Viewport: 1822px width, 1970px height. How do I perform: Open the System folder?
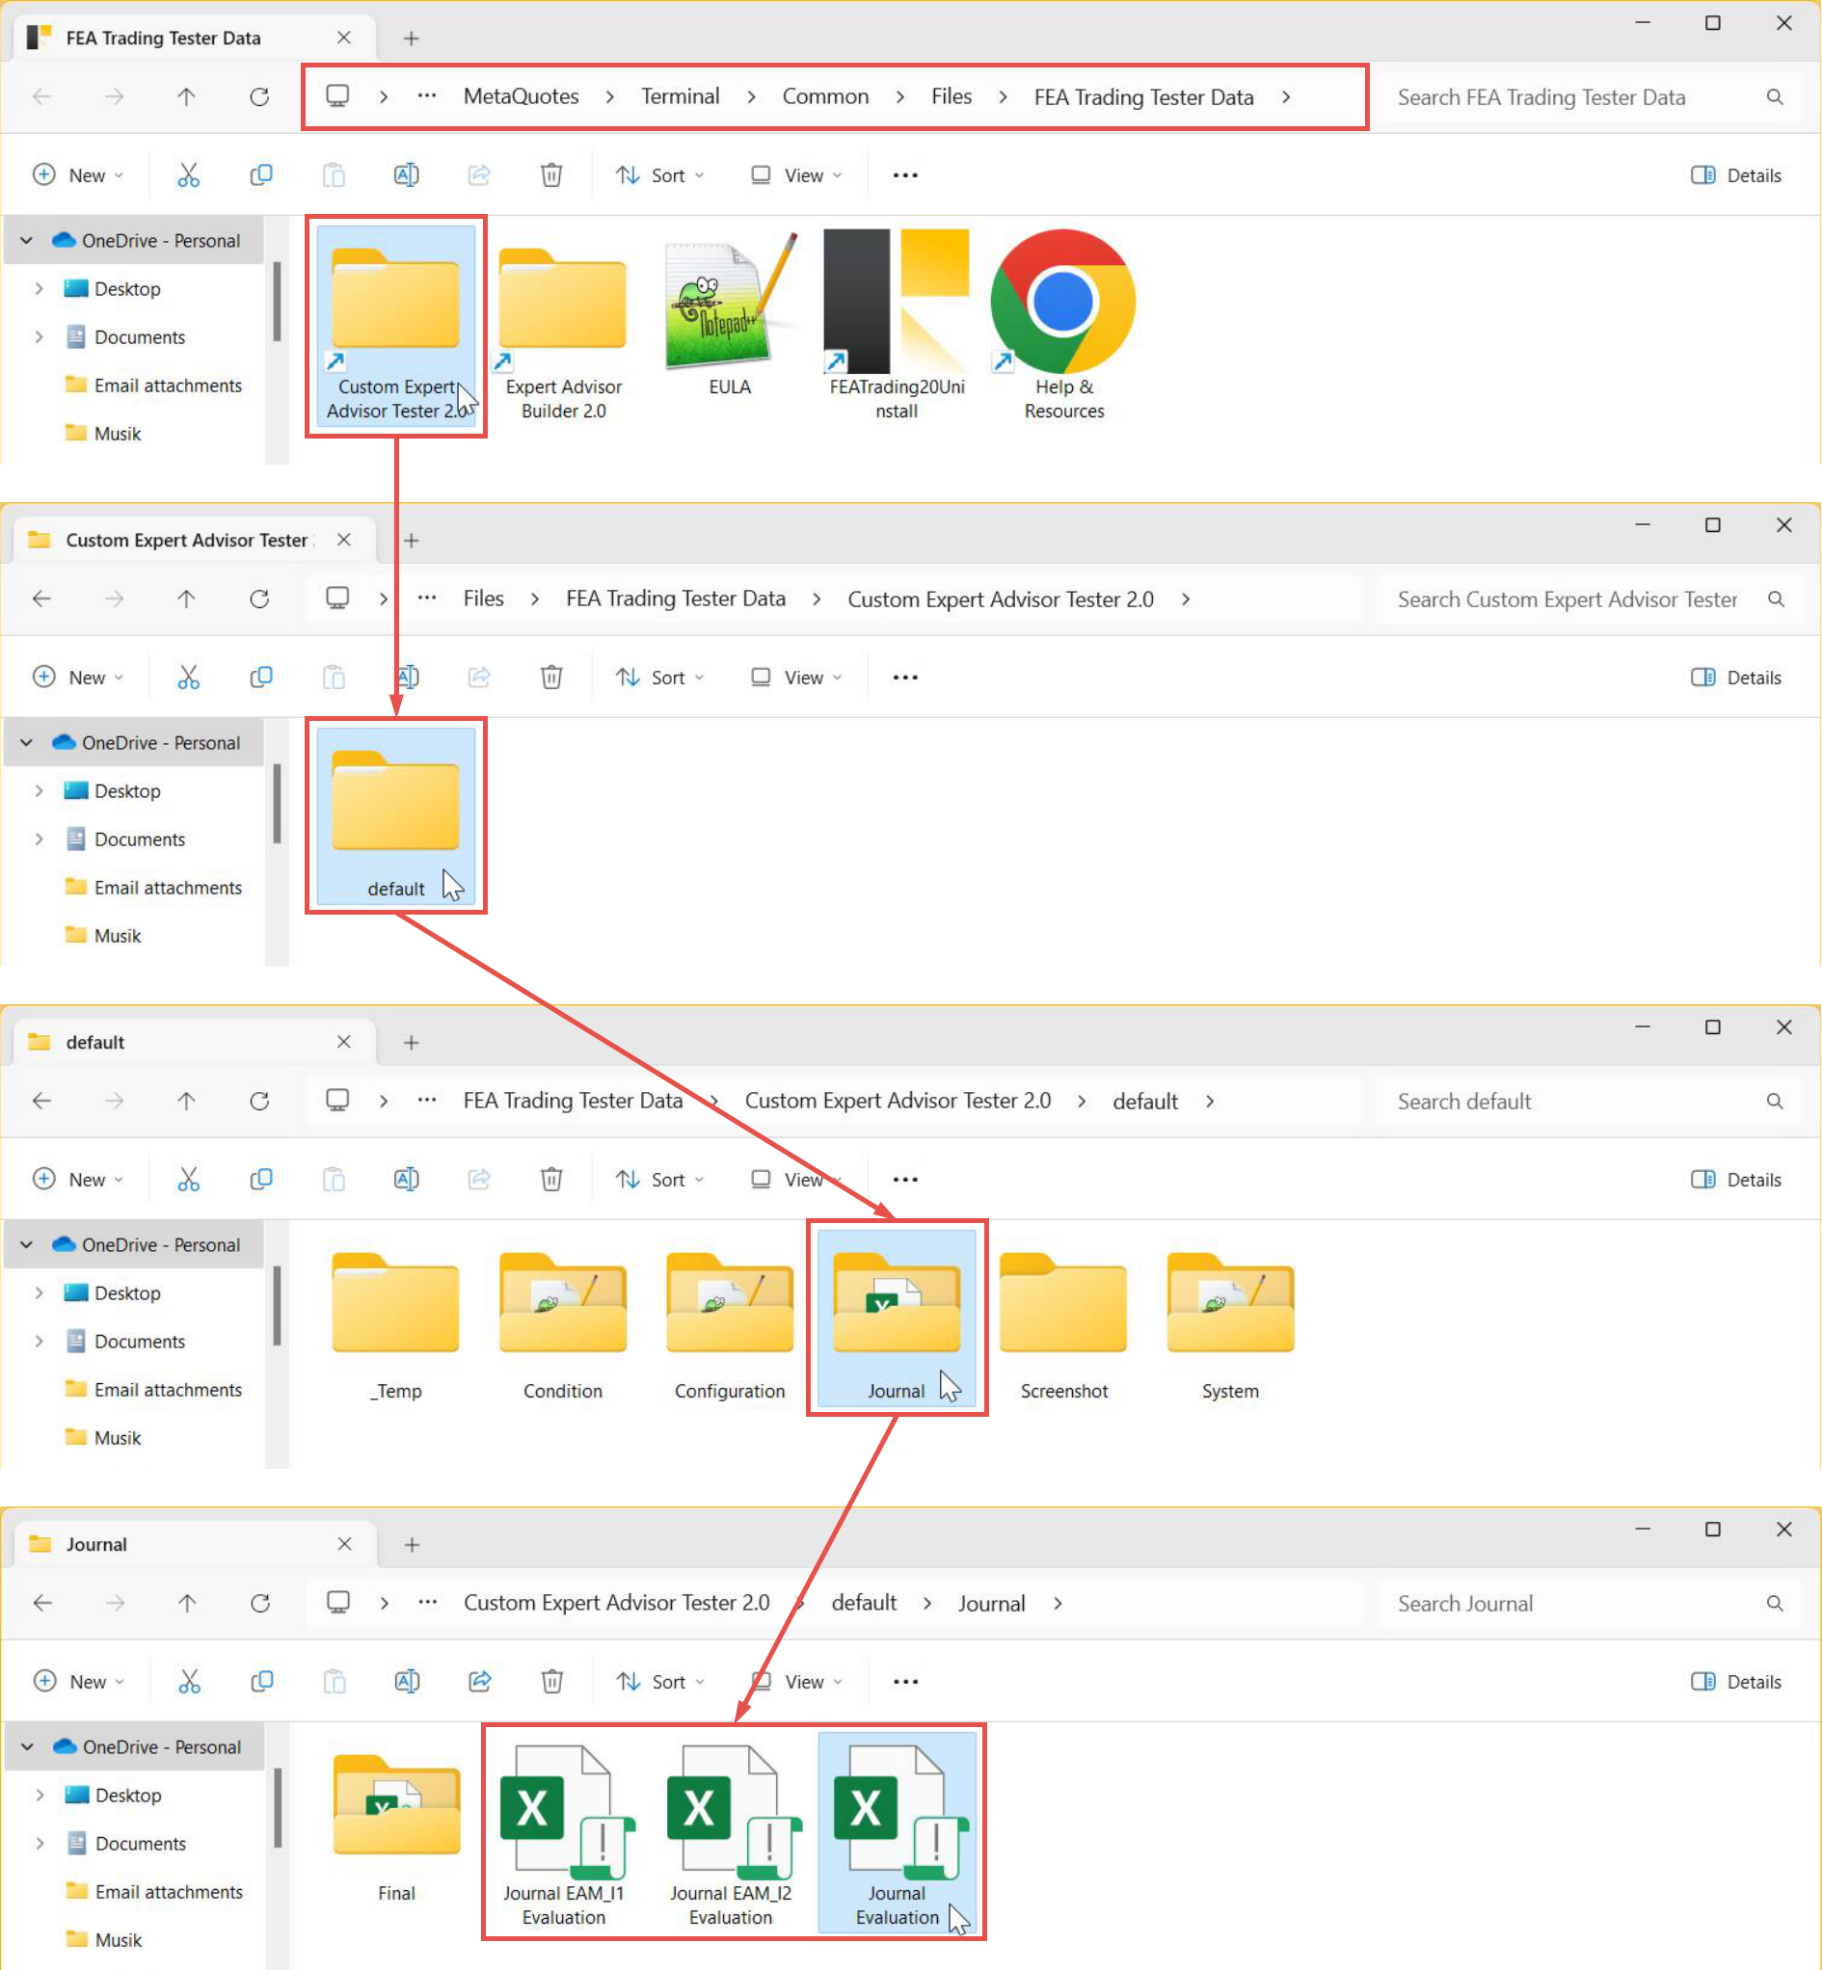[x=1230, y=1325]
